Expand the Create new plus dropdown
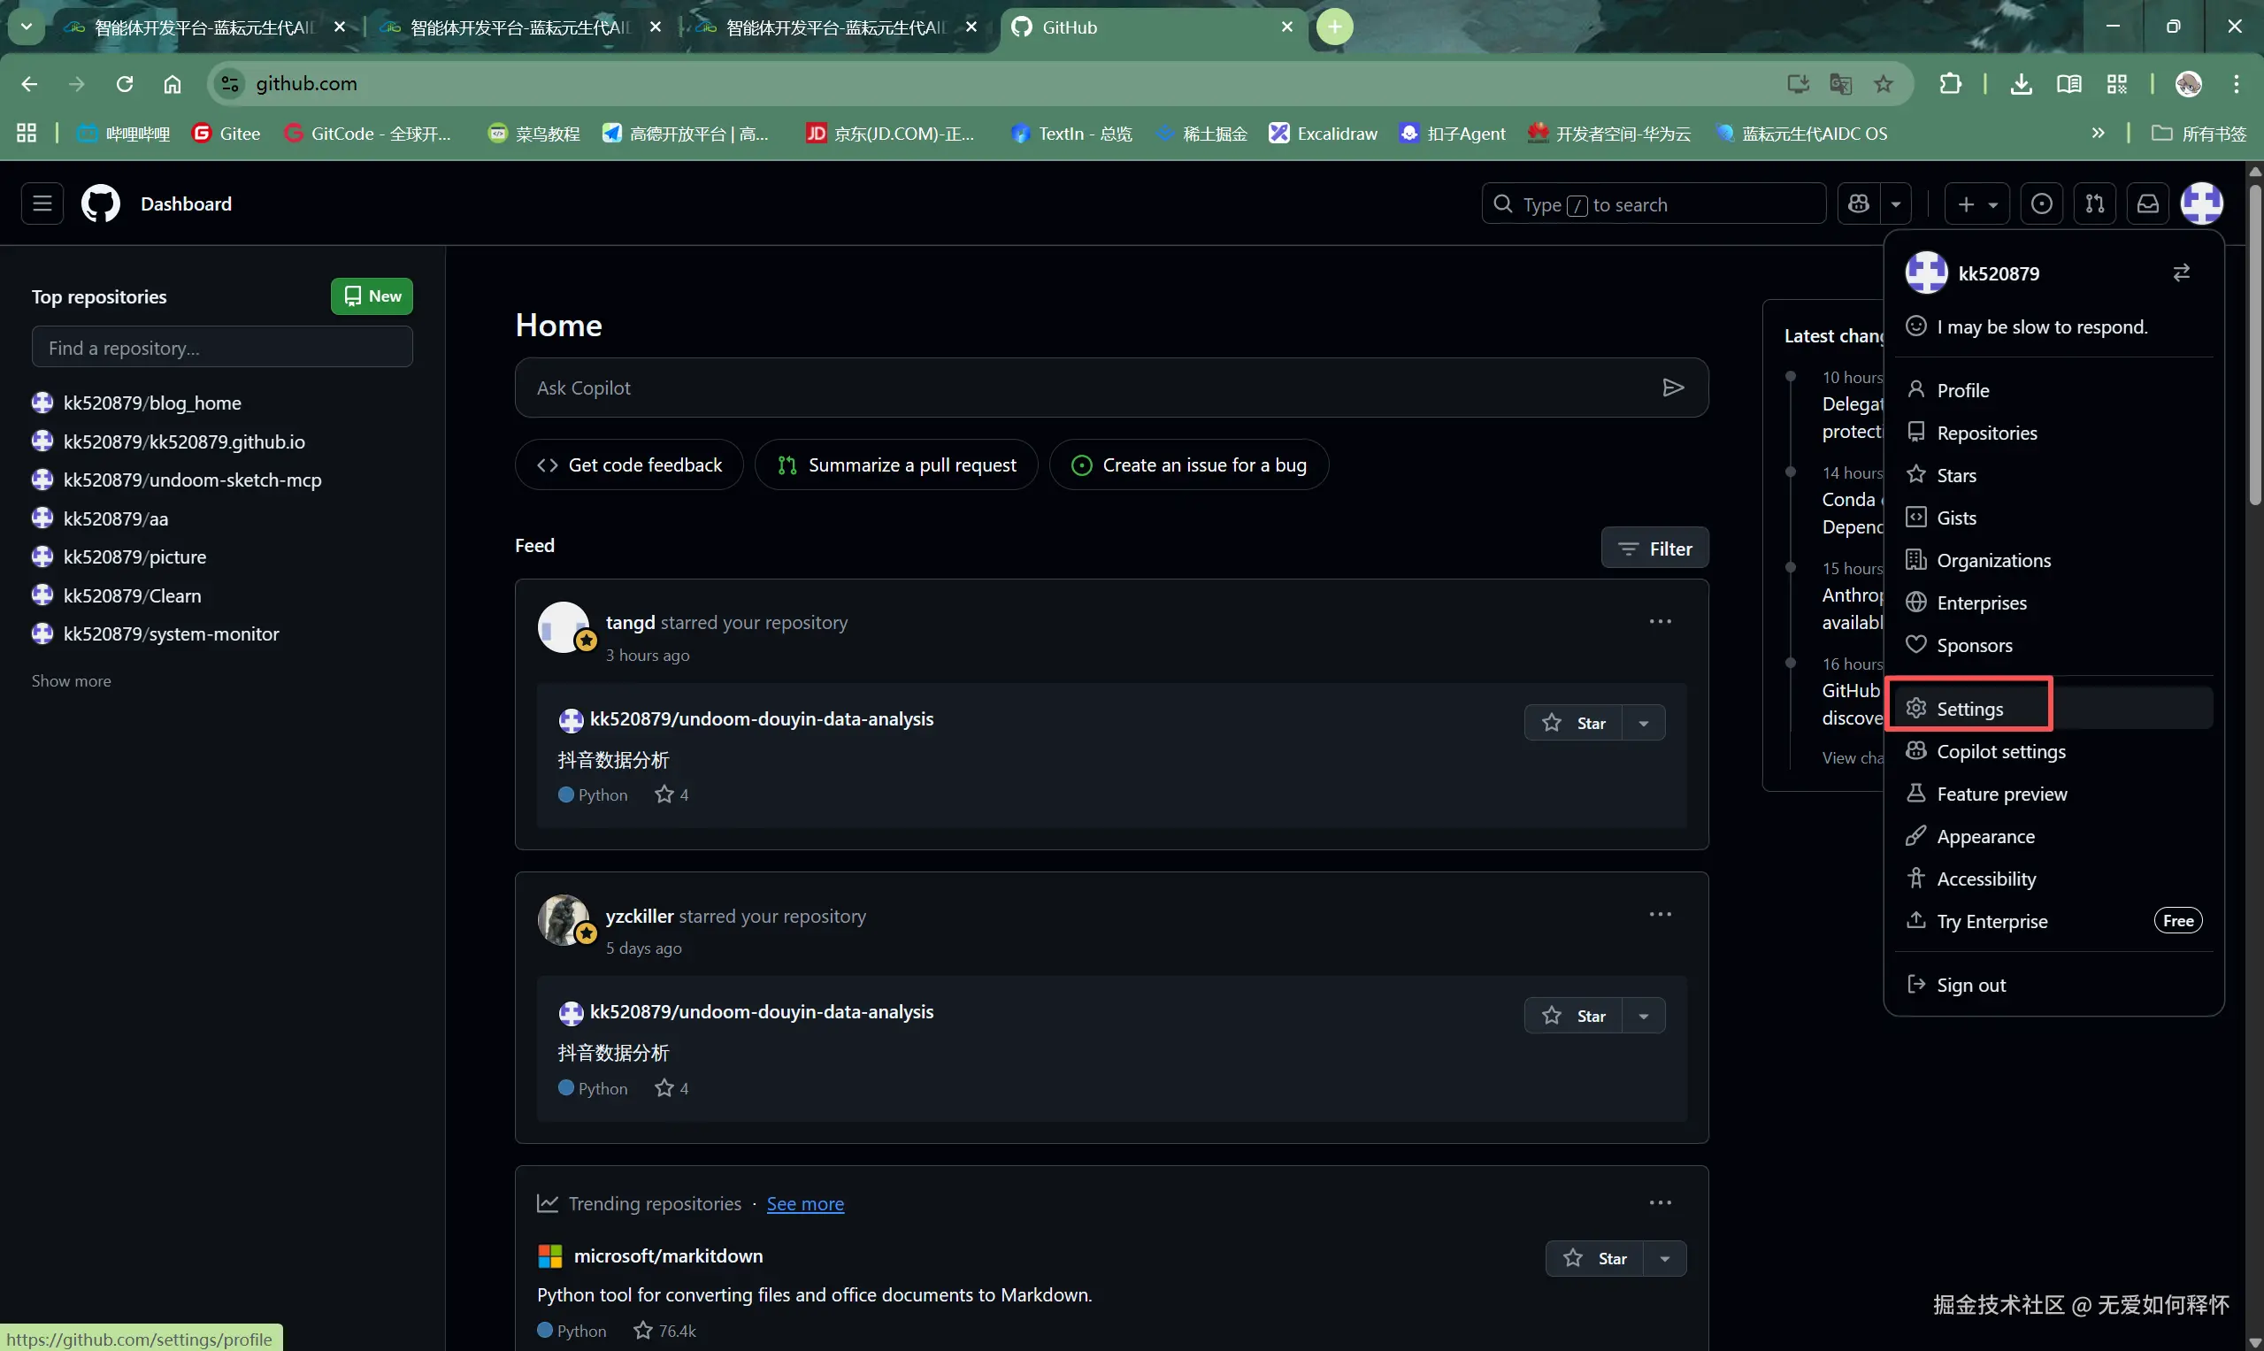2264x1351 pixels. coord(1977,203)
